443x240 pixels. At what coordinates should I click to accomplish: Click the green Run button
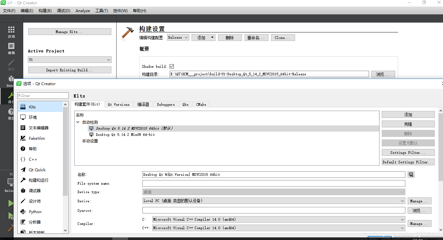10,203
